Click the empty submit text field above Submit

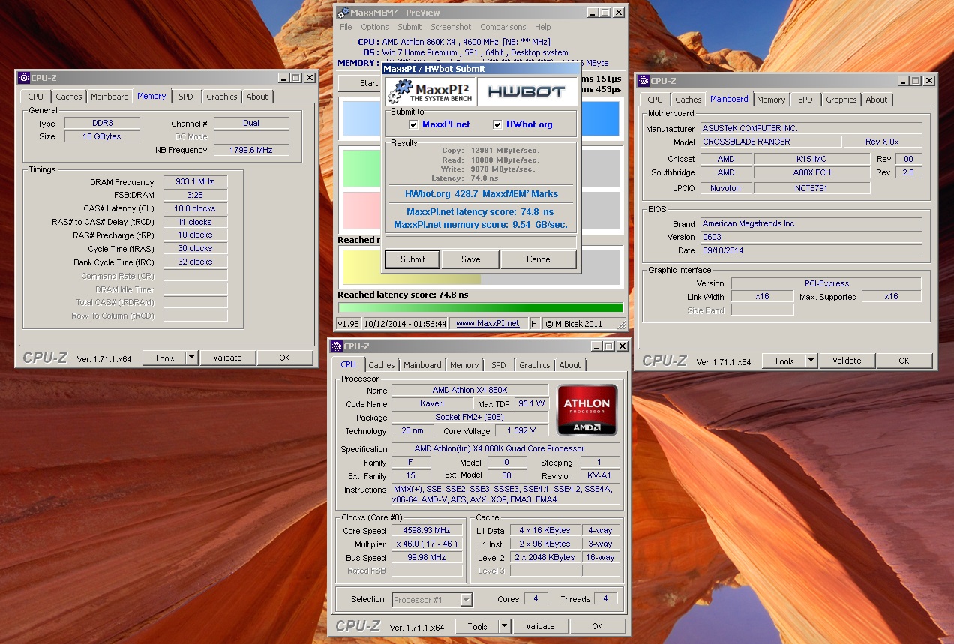click(480, 242)
